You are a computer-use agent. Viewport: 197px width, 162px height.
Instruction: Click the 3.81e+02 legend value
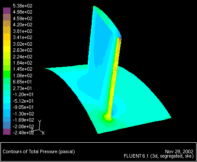point(22,31)
